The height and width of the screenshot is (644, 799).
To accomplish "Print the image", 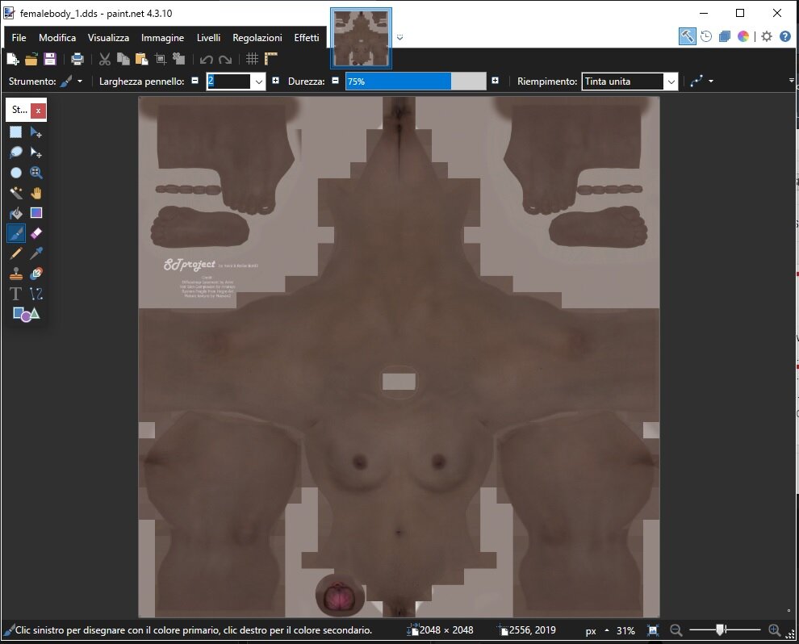I will pyautogui.click(x=77, y=59).
